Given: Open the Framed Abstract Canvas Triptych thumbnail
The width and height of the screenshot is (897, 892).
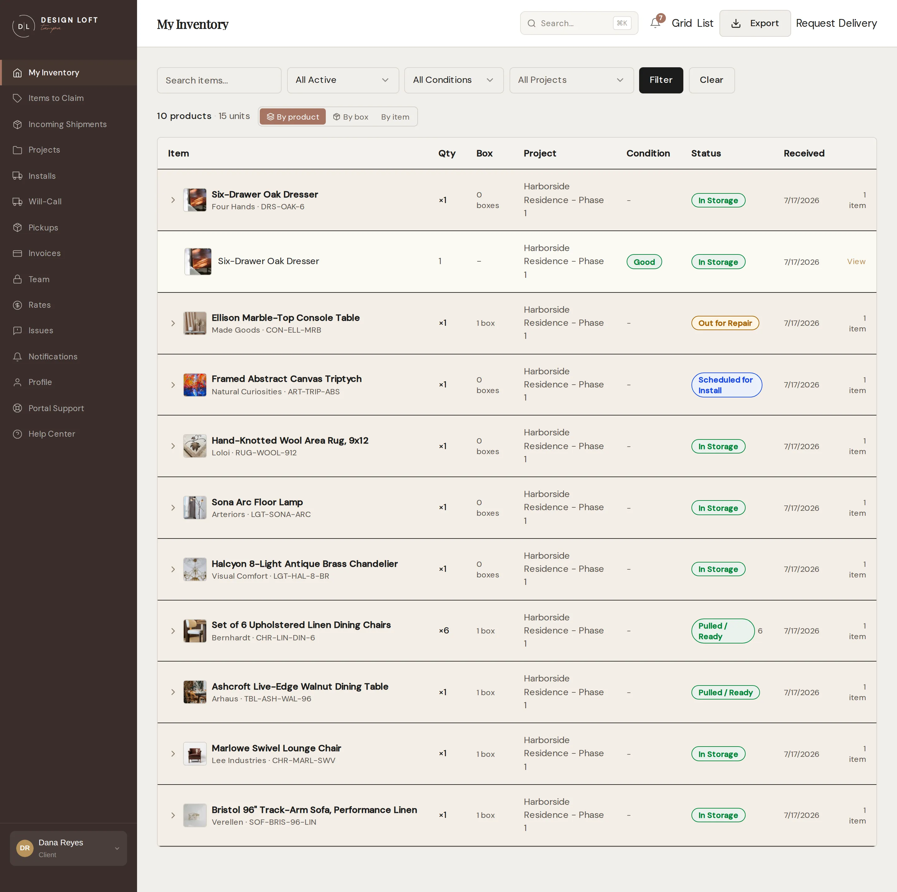Looking at the screenshot, I should point(195,385).
